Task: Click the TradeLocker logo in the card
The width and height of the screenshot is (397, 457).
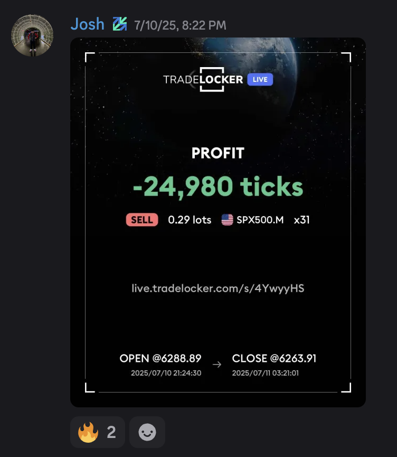Action: point(203,79)
